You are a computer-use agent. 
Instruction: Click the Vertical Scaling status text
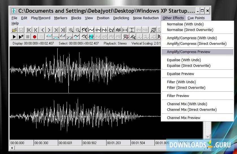pyautogui.click(x=146, y=43)
